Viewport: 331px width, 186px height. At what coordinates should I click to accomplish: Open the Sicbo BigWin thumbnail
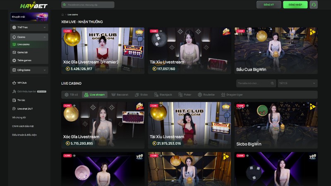pyautogui.click(x=276, y=125)
